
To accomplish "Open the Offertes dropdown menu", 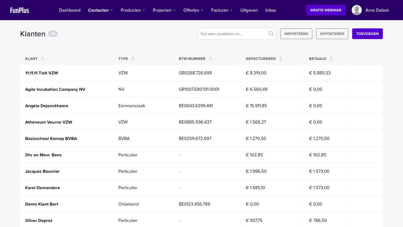I will coord(193,10).
